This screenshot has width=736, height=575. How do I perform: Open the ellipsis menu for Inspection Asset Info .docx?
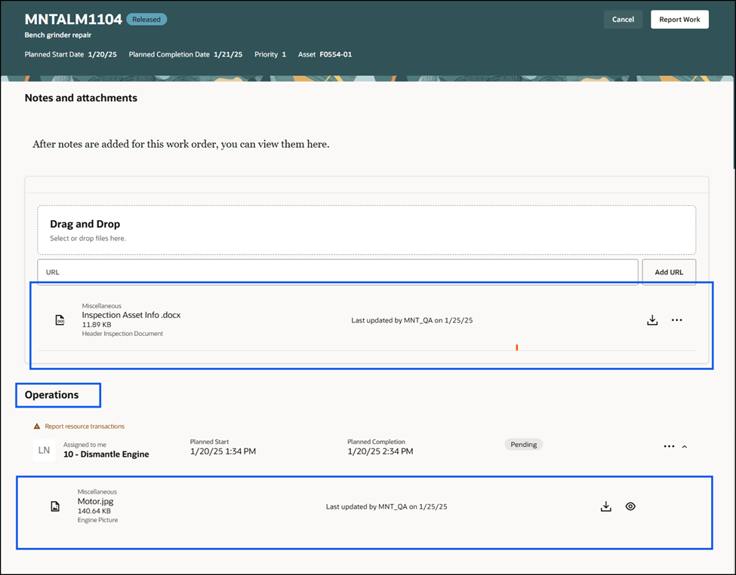676,320
